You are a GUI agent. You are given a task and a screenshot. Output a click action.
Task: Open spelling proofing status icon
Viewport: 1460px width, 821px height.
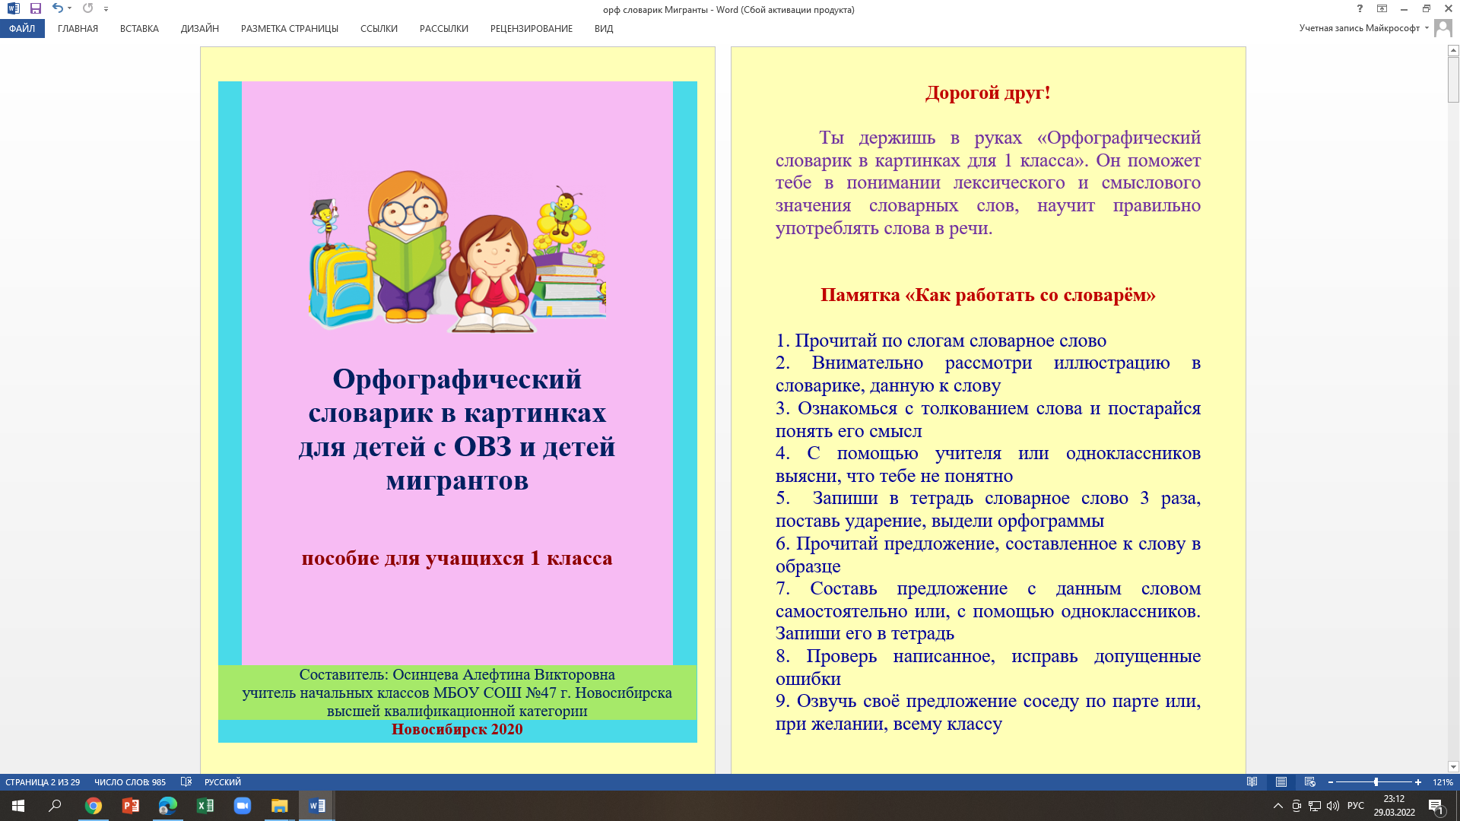186,782
